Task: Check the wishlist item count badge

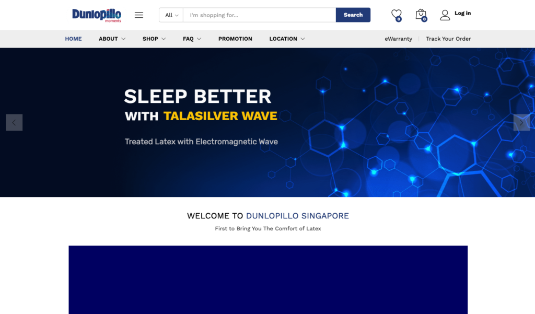Action: (x=398, y=19)
